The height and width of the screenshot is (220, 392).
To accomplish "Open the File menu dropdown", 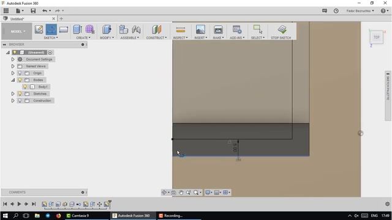I will (x=20, y=11).
